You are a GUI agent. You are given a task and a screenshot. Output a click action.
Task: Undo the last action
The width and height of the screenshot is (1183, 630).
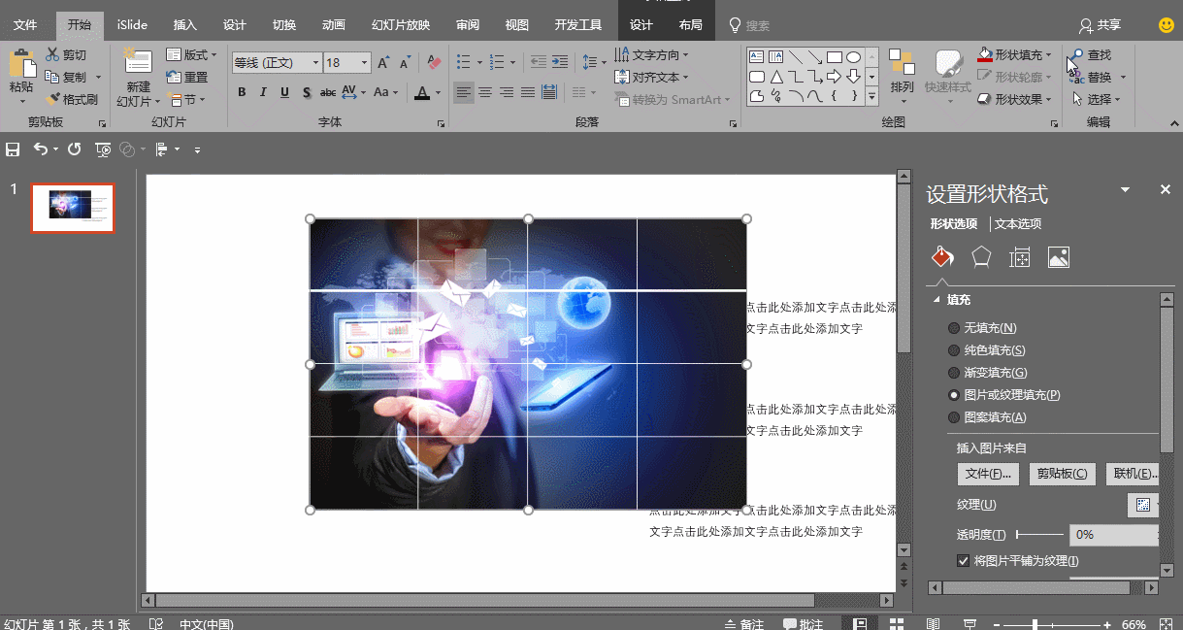[41, 149]
